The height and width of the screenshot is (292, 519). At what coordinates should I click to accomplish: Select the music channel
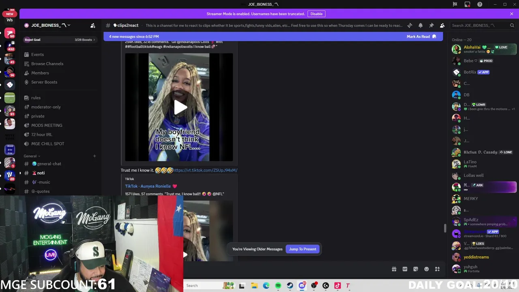point(60,182)
